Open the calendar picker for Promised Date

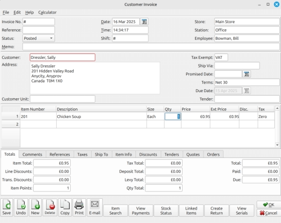pyautogui.click(x=247, y=74)
